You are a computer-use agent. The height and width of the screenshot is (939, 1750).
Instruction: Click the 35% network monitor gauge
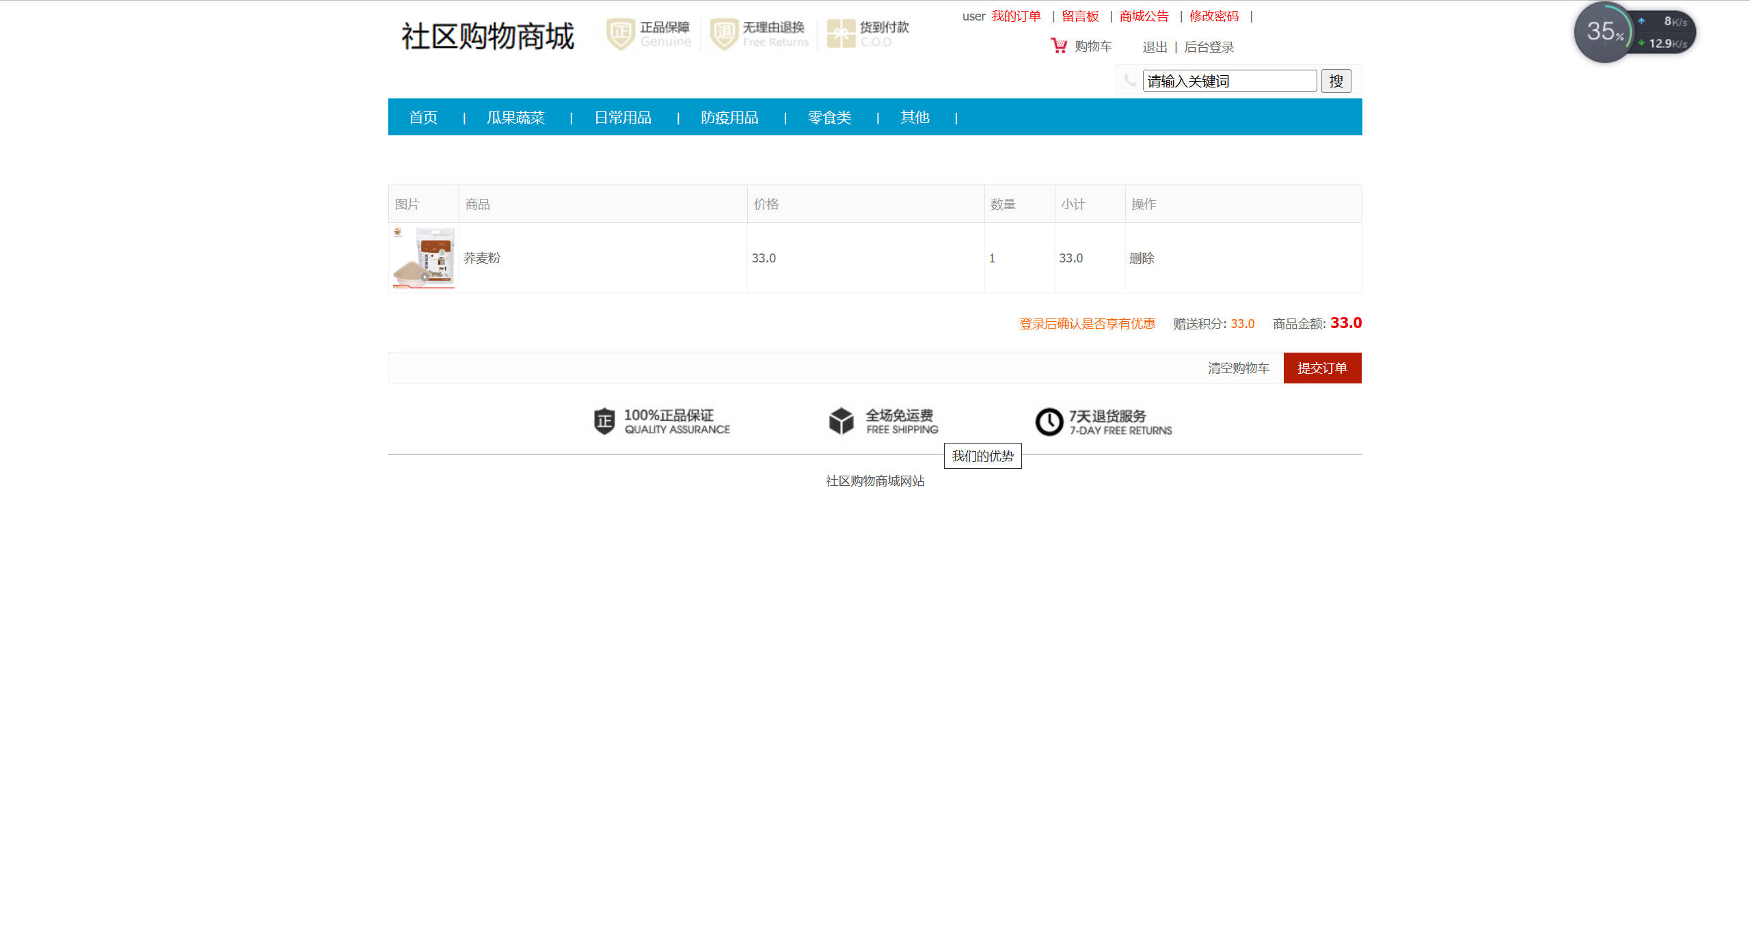pyautogui.click(x=1604, y=32)
